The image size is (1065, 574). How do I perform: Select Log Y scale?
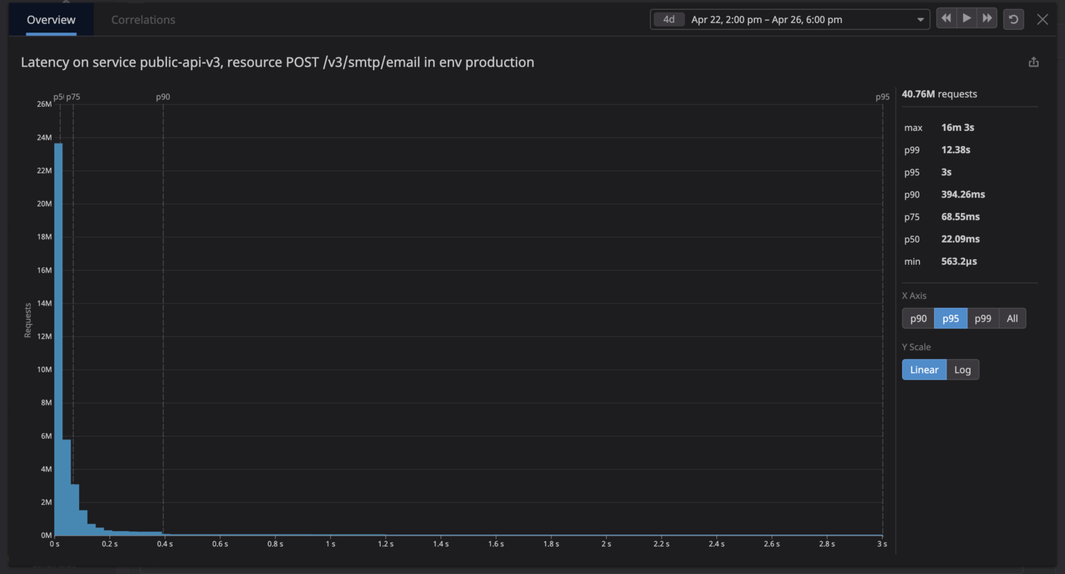pos(962,369)
